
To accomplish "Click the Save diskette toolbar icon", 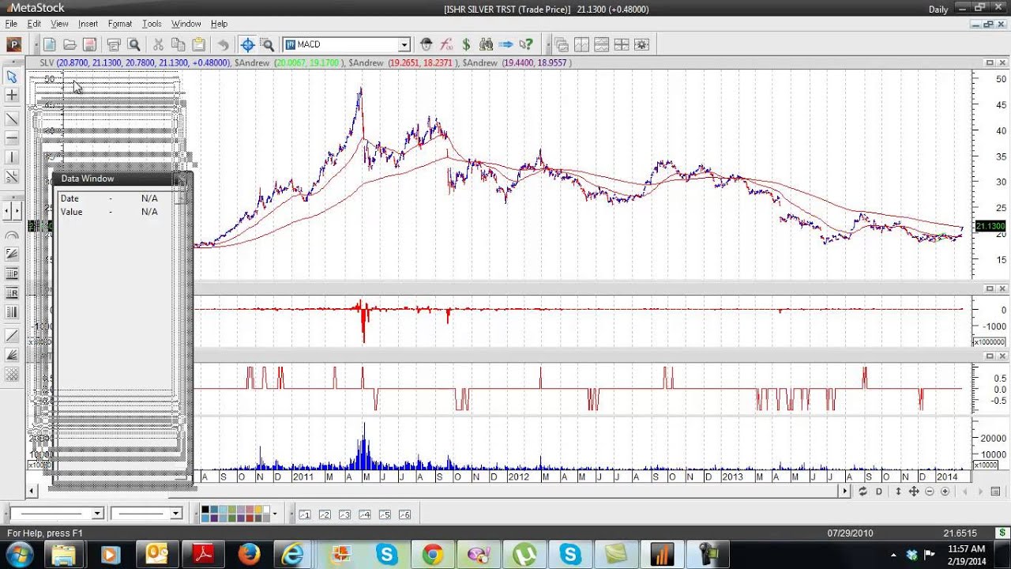I will tap(89, 45).
